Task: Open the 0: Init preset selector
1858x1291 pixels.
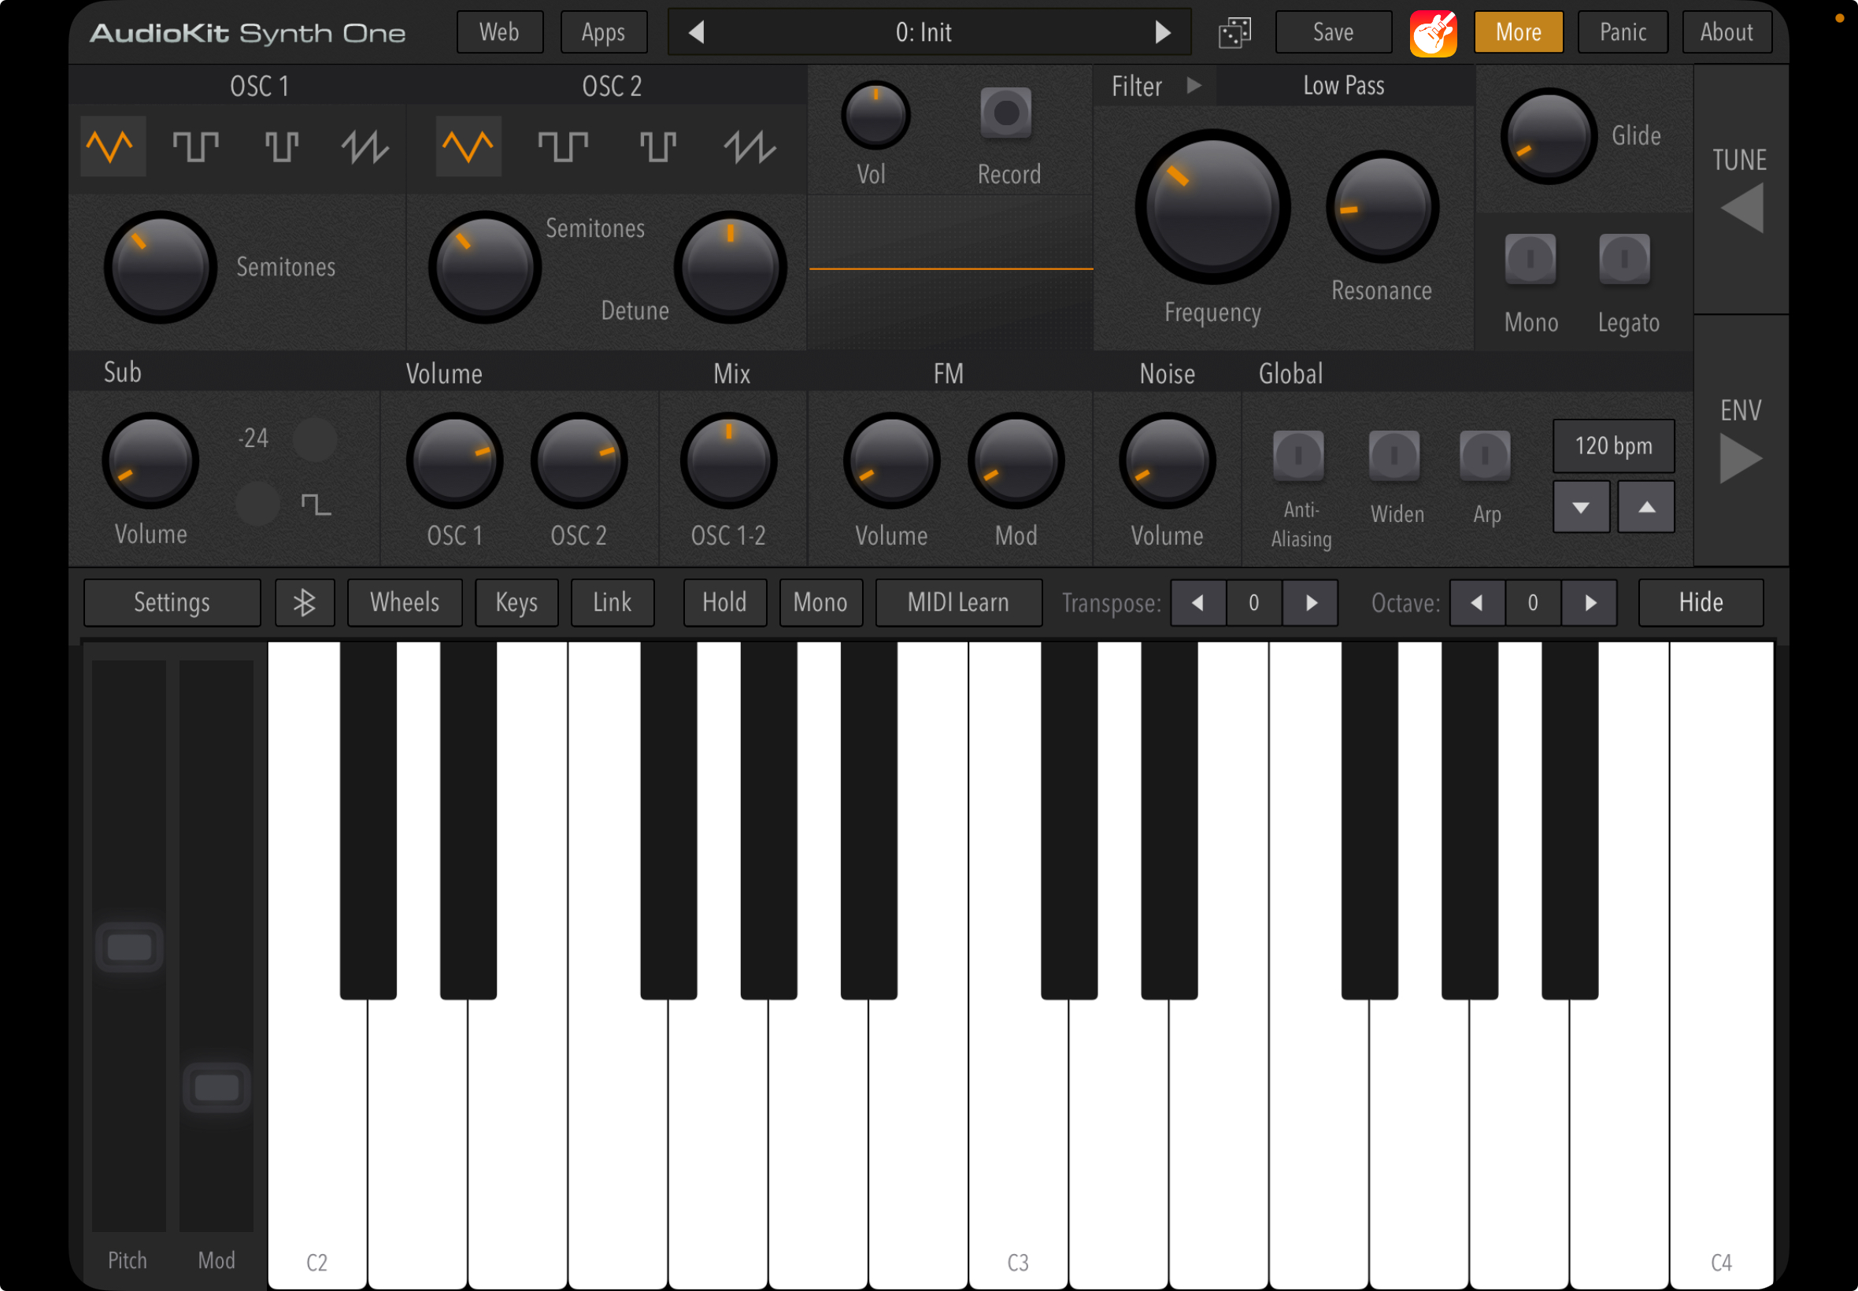Action: coord(928,32)
